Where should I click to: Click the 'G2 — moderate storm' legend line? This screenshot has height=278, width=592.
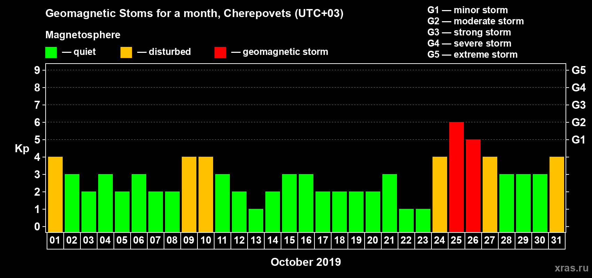(x=476, y=21)
